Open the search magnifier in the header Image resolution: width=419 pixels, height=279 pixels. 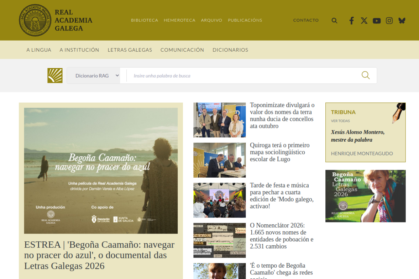pyautogui.click(x=334, y=21)
